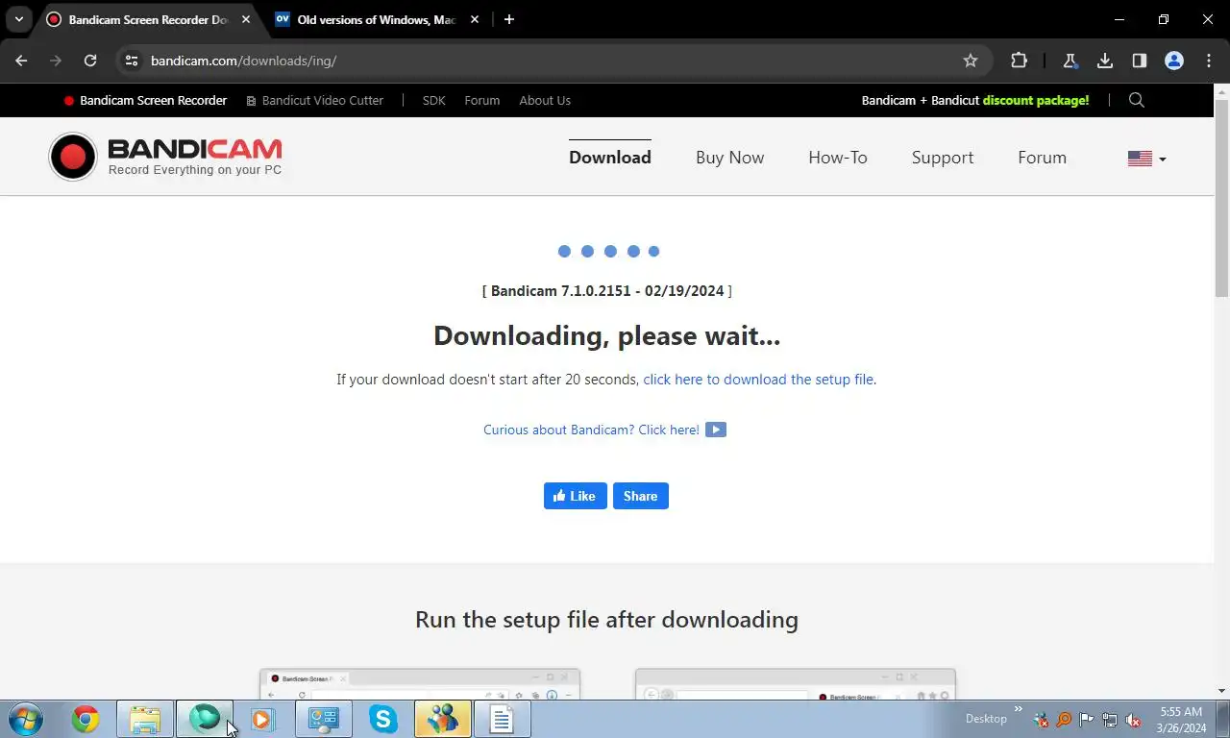Screen dimensions: 1230x738
Task: Click the Desktop toolbar label
Action: click(x=986, y=719)
